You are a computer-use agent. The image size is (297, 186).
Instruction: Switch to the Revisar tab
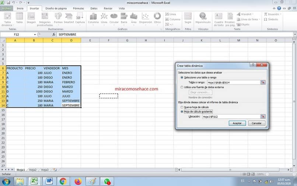point(108,8)
